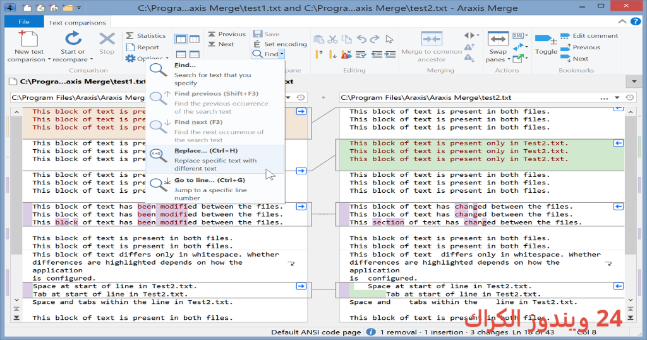
Task: Click Previous change button beside layout icons
Action: coord(227,34)
